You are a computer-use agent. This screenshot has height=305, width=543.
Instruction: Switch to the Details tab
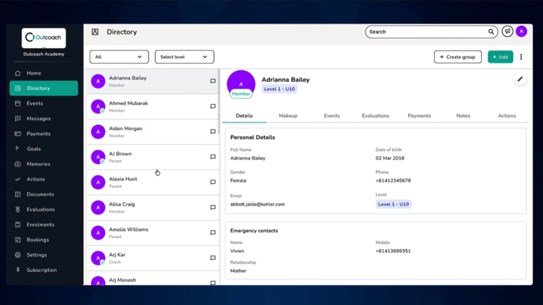244,116
